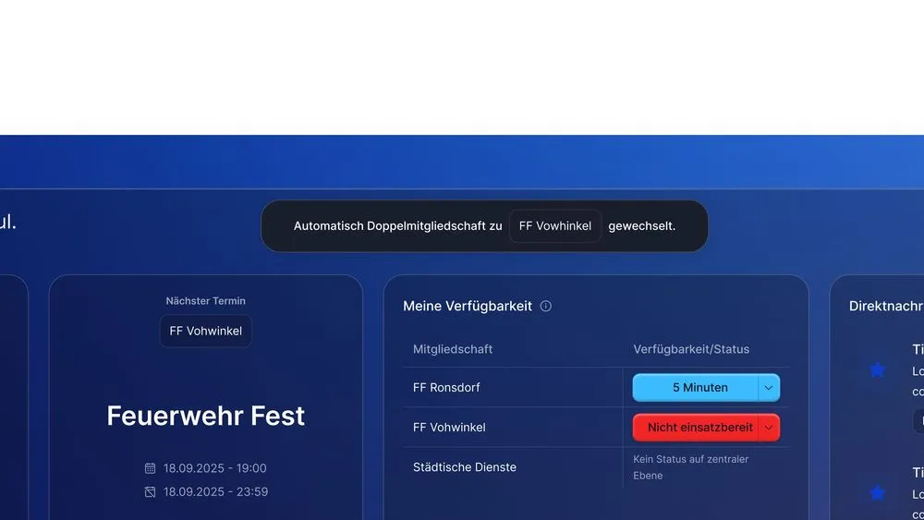Click the calendar end icon beside 18.09.2025 - 23:59
The image size is (924, 520).
point(151,491)
